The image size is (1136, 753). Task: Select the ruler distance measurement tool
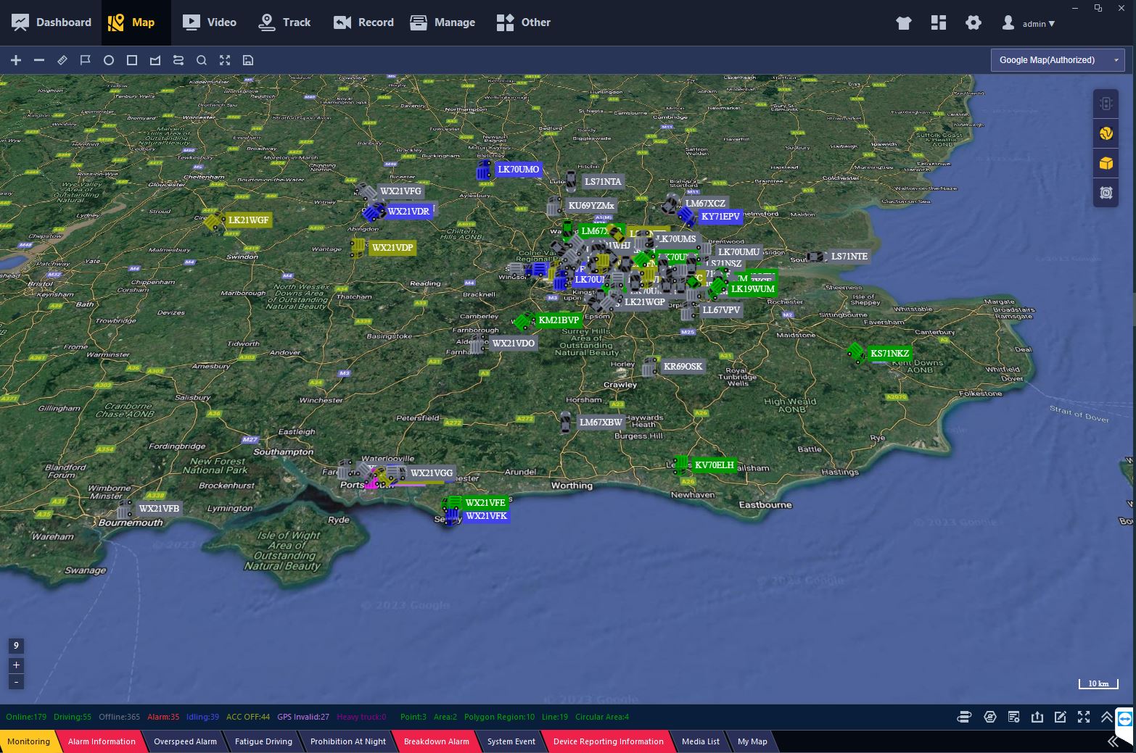(x=62, y=60)
